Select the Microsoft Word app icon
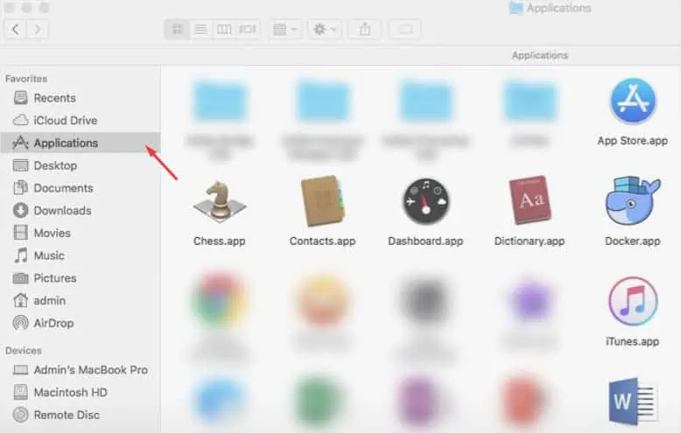 tap(632, 402)
